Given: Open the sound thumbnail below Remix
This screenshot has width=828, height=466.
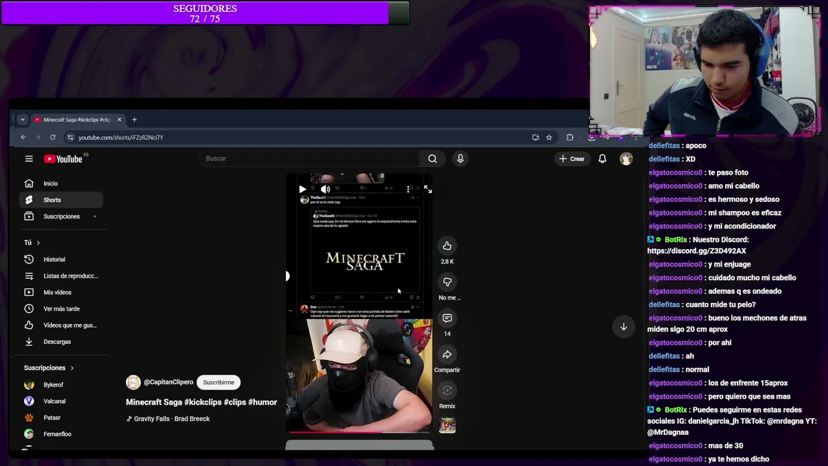Looking at the screenshot, I should [447, 425].
